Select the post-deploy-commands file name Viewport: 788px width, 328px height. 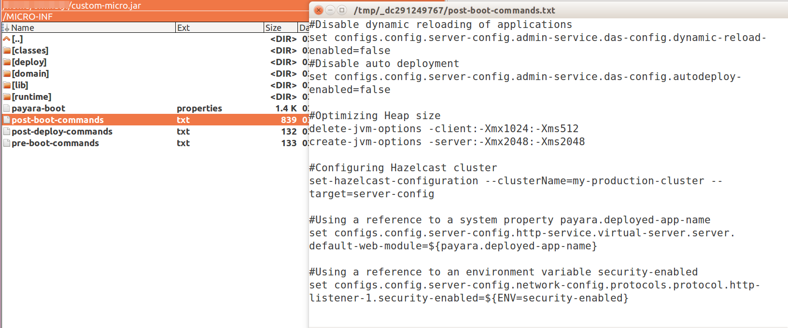(x=62, y=132)
